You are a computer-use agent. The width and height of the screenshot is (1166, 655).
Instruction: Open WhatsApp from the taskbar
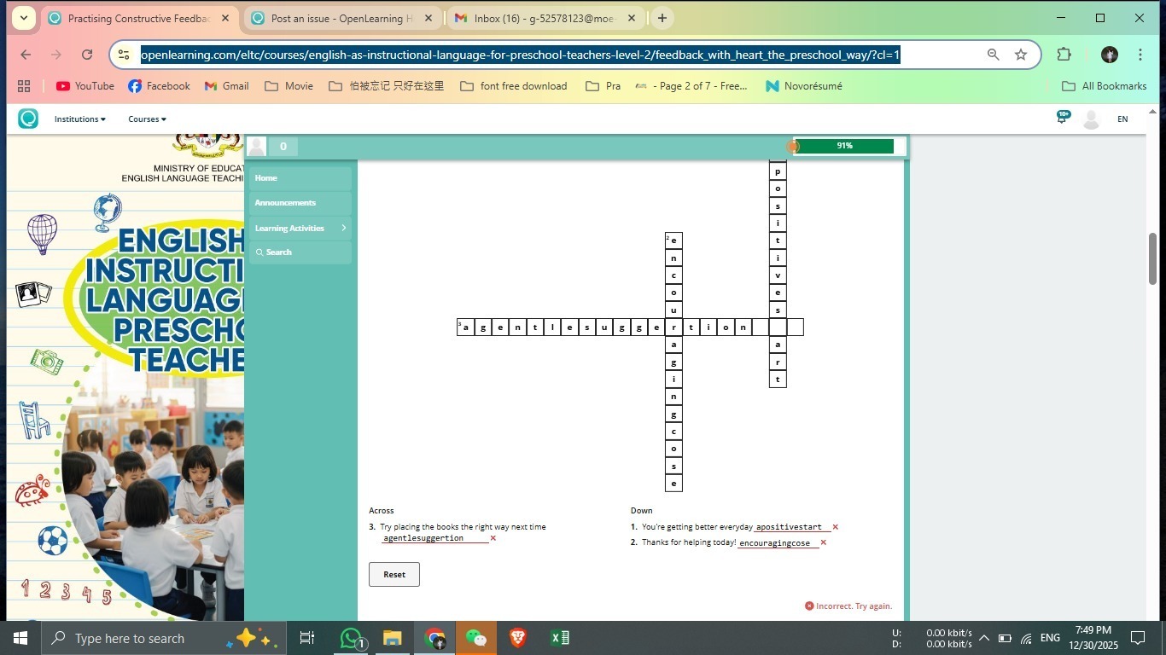(351, 638)
